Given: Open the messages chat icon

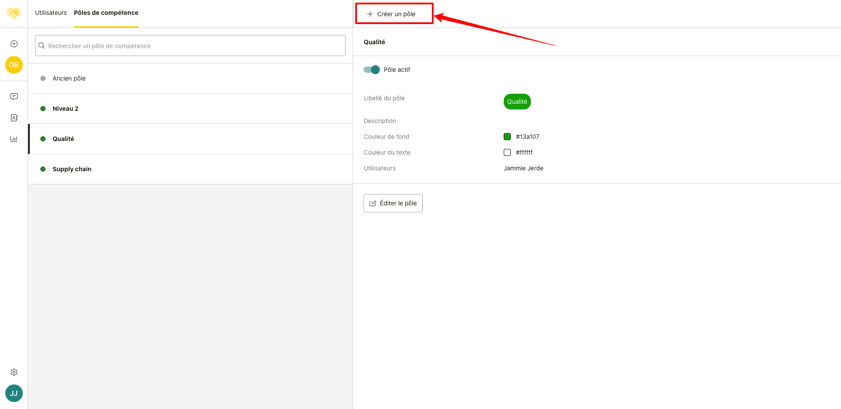Looking at the screenshot, I should click(14, 96).
